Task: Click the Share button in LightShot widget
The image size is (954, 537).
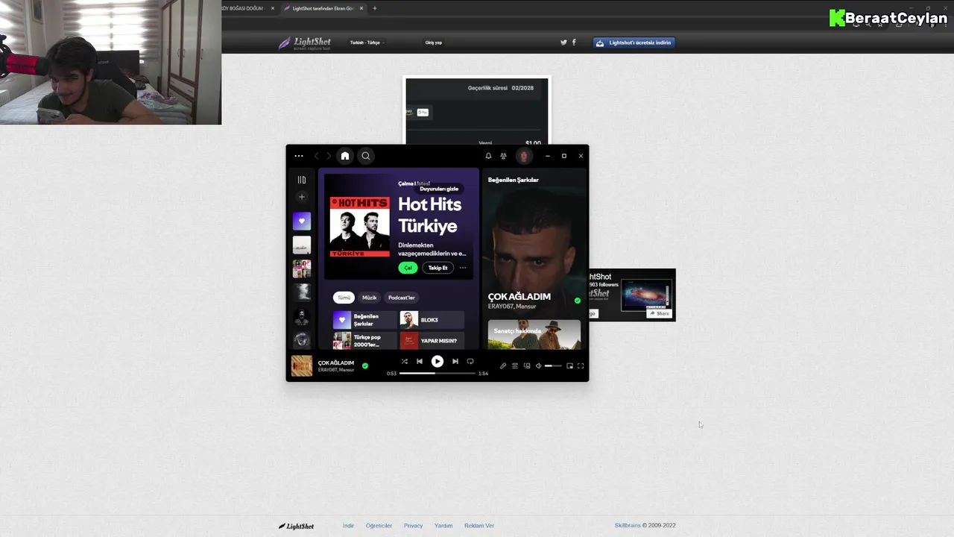Action: (660, 313)
